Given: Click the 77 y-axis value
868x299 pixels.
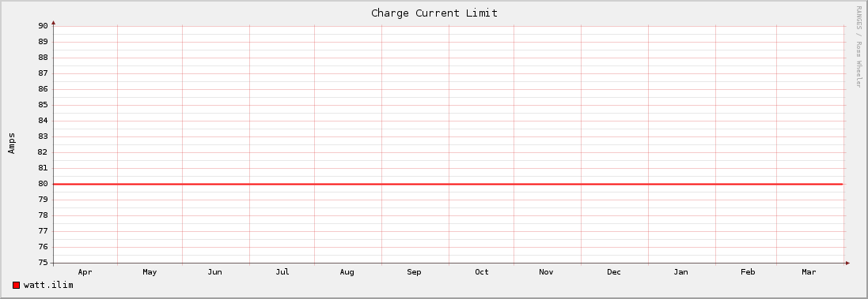Looking at the screenshot, I should tap(44, 231).
